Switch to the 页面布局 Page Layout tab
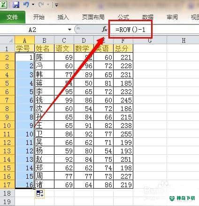199x206 pixels. coord(93,17)
